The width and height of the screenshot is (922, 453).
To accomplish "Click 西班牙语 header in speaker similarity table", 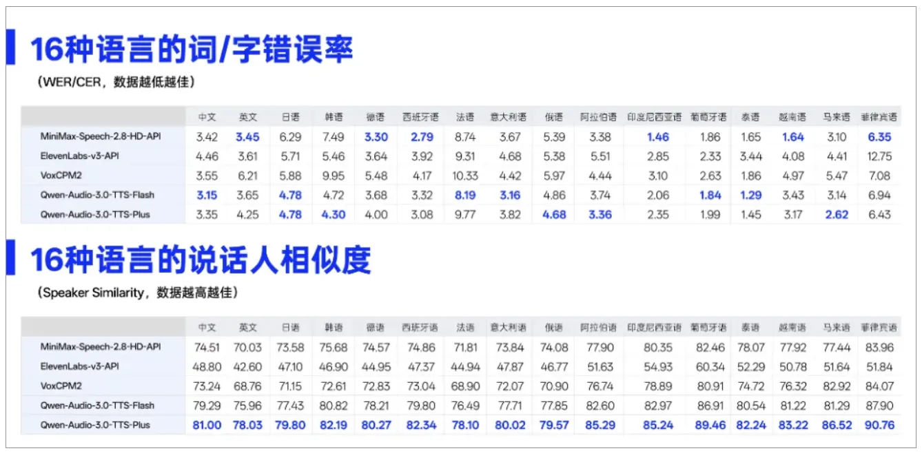I will tap(420, 328).
